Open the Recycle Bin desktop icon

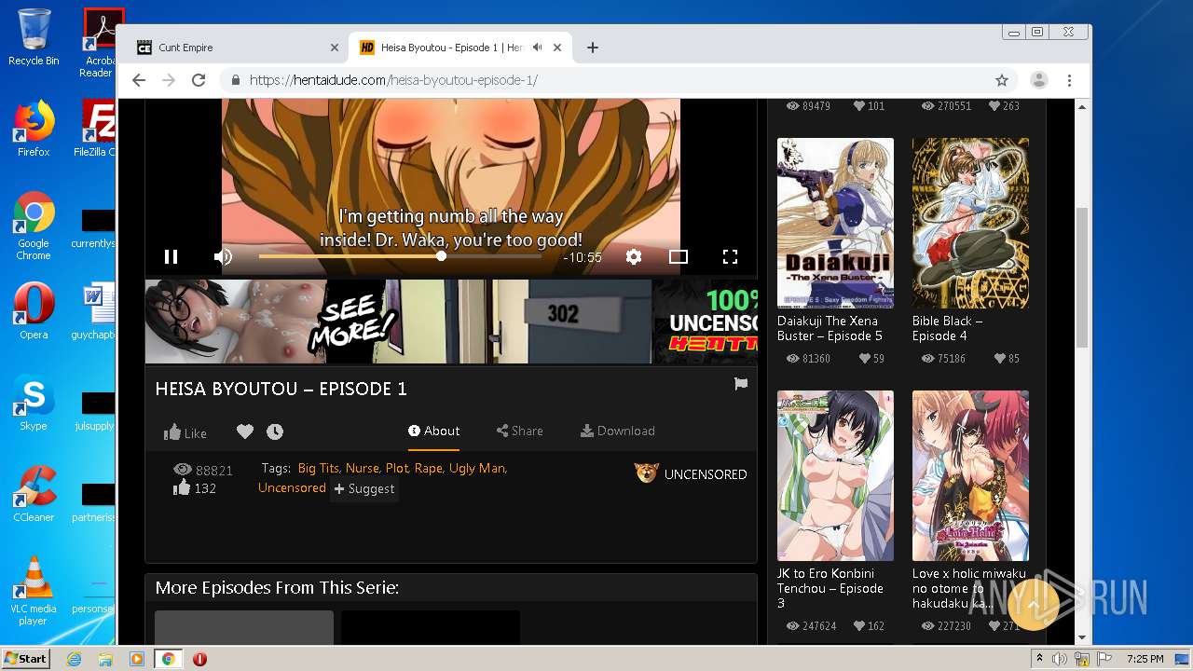pos(34,37)
